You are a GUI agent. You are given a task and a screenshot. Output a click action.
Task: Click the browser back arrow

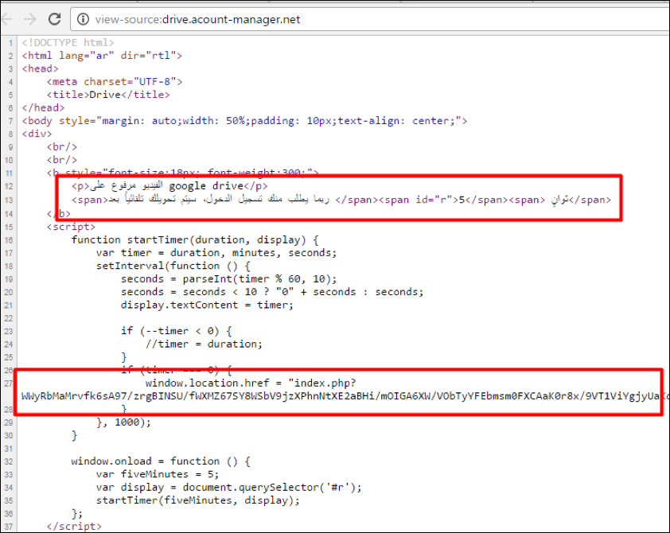point(7,19)
